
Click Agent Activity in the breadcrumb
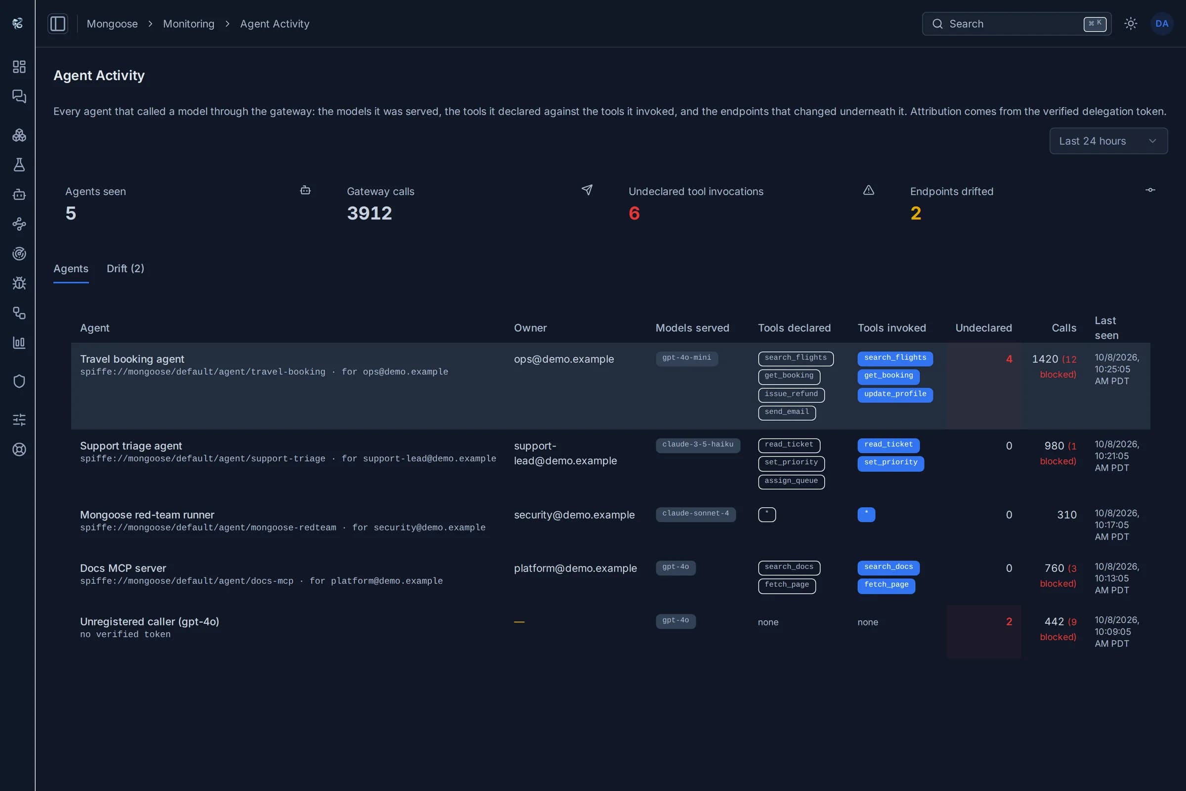[275, 24]
